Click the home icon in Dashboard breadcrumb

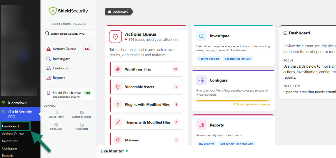109,12
